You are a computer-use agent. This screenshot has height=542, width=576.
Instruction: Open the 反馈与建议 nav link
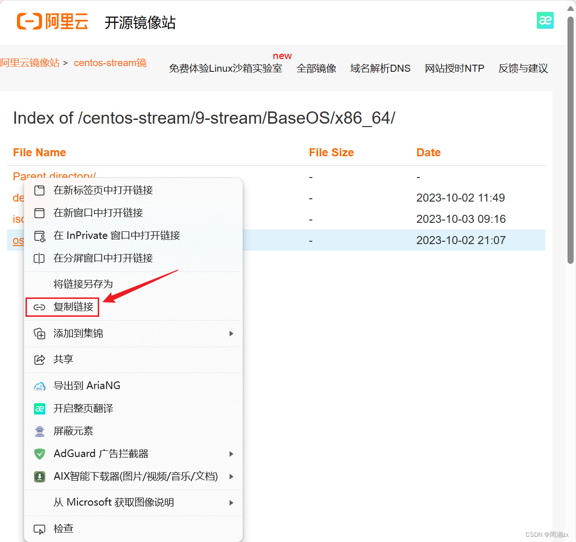pyautogui.click(x=523, y=68)
